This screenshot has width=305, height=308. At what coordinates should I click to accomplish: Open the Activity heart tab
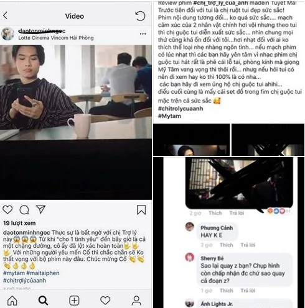point(105,301)
